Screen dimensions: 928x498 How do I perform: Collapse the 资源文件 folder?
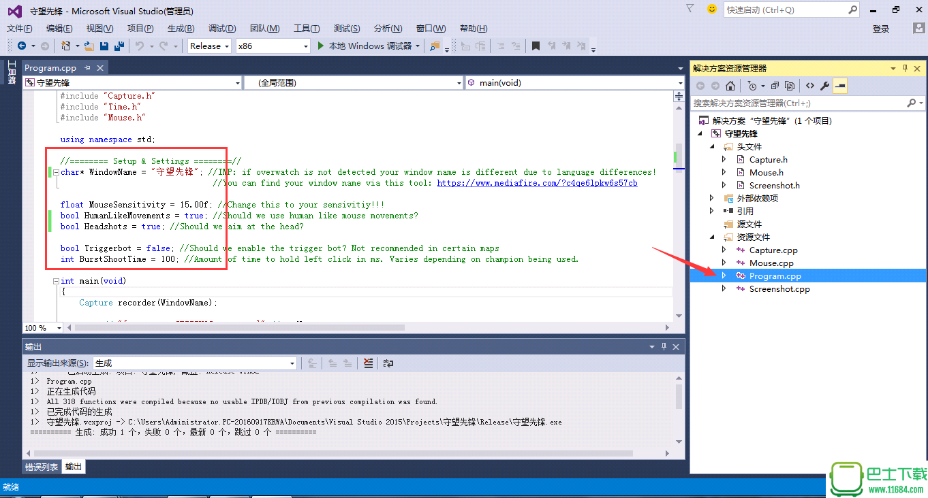(712, 237)
